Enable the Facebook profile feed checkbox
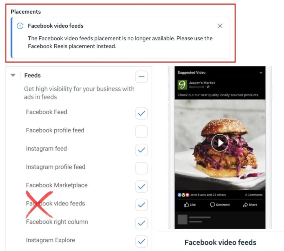 click(141, 132)
